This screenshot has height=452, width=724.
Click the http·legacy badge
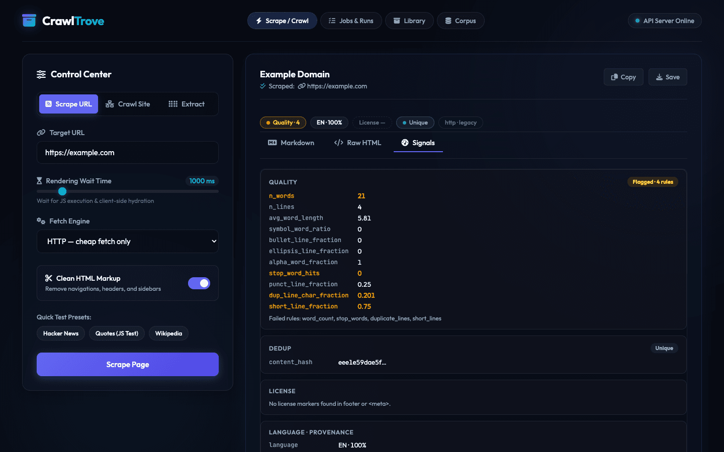[x=461, y=123]
